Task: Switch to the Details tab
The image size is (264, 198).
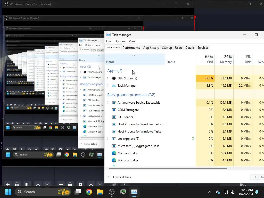Action: (x=190, y=48)
